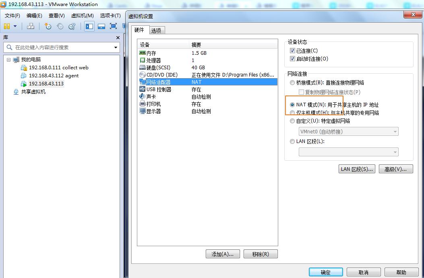424x278 pixels.
Task: Click the 确定 button
Action: pos(326,272)
